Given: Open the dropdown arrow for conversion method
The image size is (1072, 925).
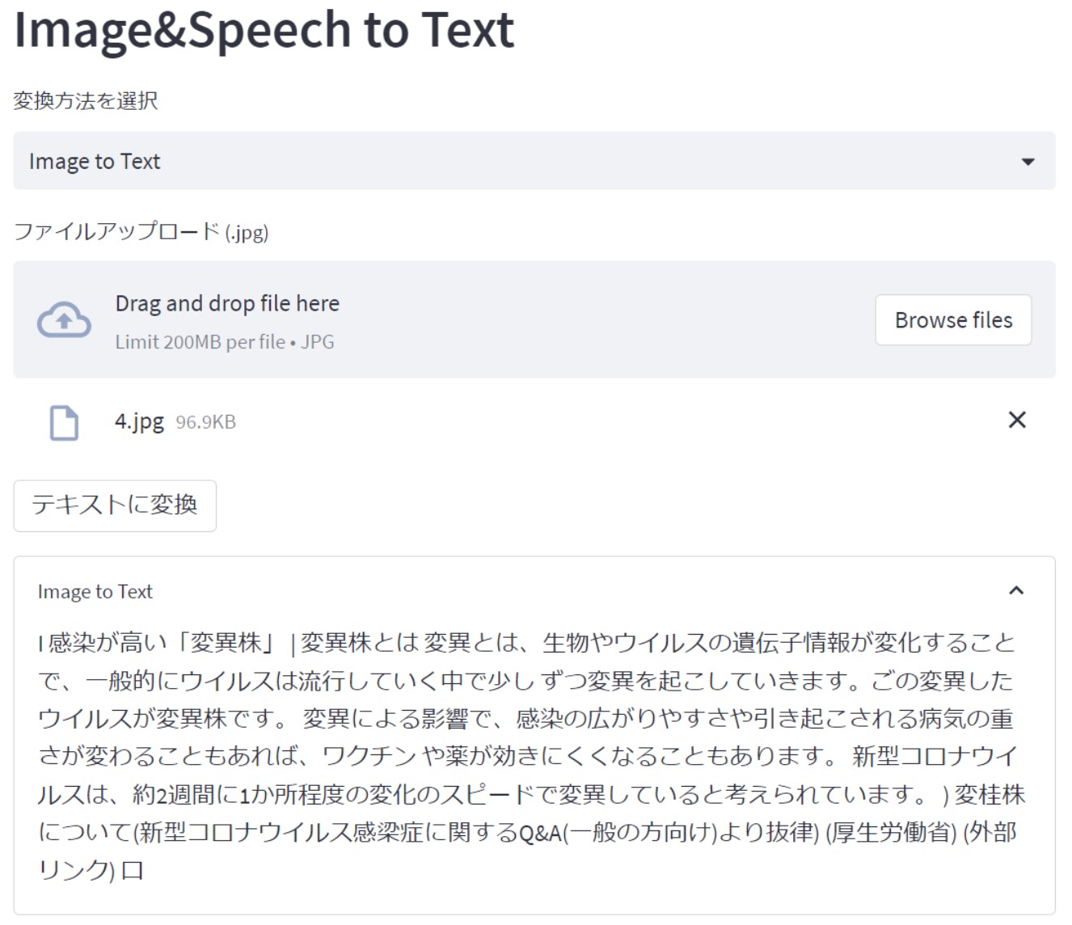Looking at the screenshot, I should tap(1028, 162).
